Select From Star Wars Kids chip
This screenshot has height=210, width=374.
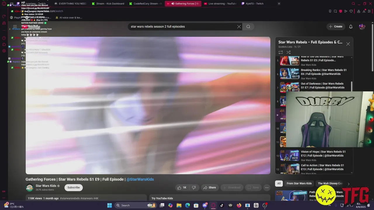point(299,183)
